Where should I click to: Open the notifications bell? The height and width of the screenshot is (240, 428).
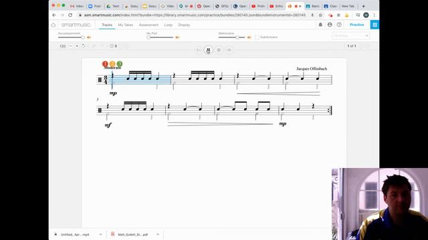click(320, 25)
